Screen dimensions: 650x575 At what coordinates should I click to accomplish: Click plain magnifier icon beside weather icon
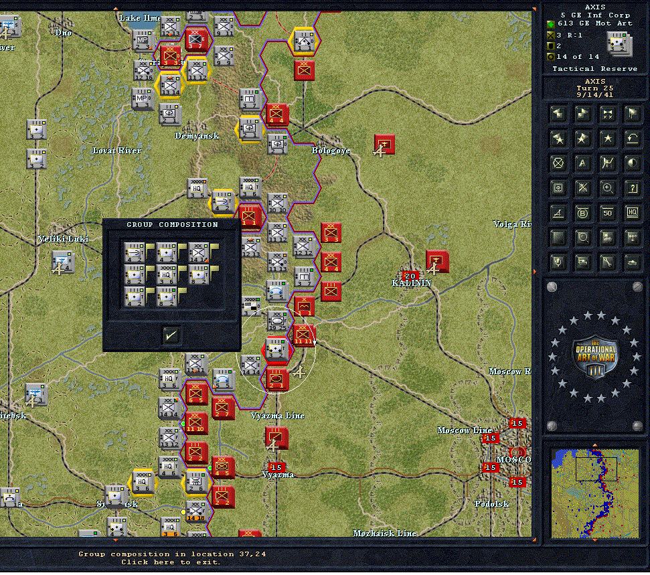tap(583, 238)
